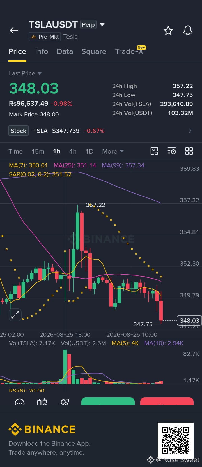Image resolution: width=202 pixels, height=467 pixels.
Task: Tap the 24h Vol(TSLA) value 293,610.89
Action: [176, 104]
